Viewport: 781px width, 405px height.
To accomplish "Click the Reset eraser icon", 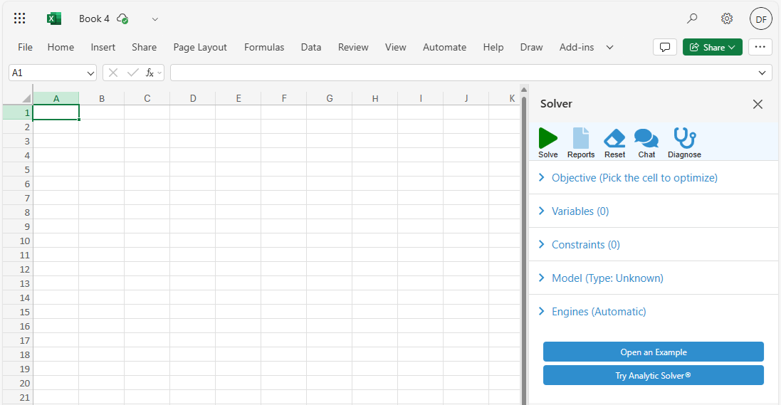I will pos(614,139).
